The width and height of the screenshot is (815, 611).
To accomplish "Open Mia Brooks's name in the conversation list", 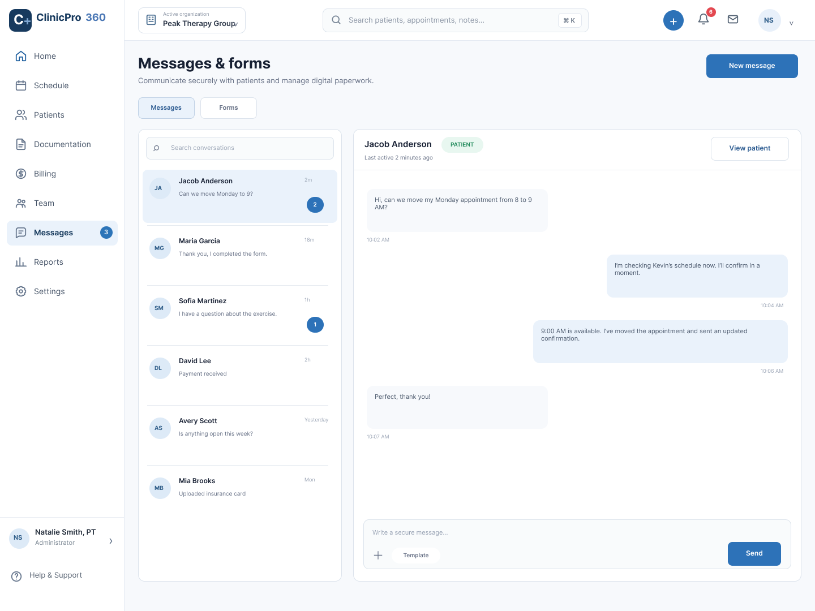I will coord(197,481).
